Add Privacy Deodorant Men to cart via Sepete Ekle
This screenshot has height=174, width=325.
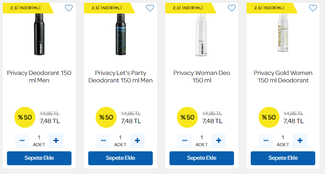pyautogui.click(x=39, y=158)
